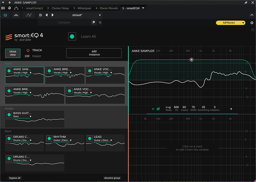Click the Compare button
Viewport: 256px width, 182px height.
(64, 22)
